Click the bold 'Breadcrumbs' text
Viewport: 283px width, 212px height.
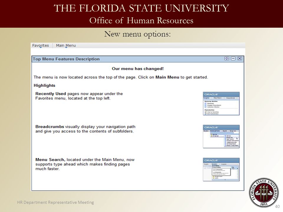pos(50,127)
